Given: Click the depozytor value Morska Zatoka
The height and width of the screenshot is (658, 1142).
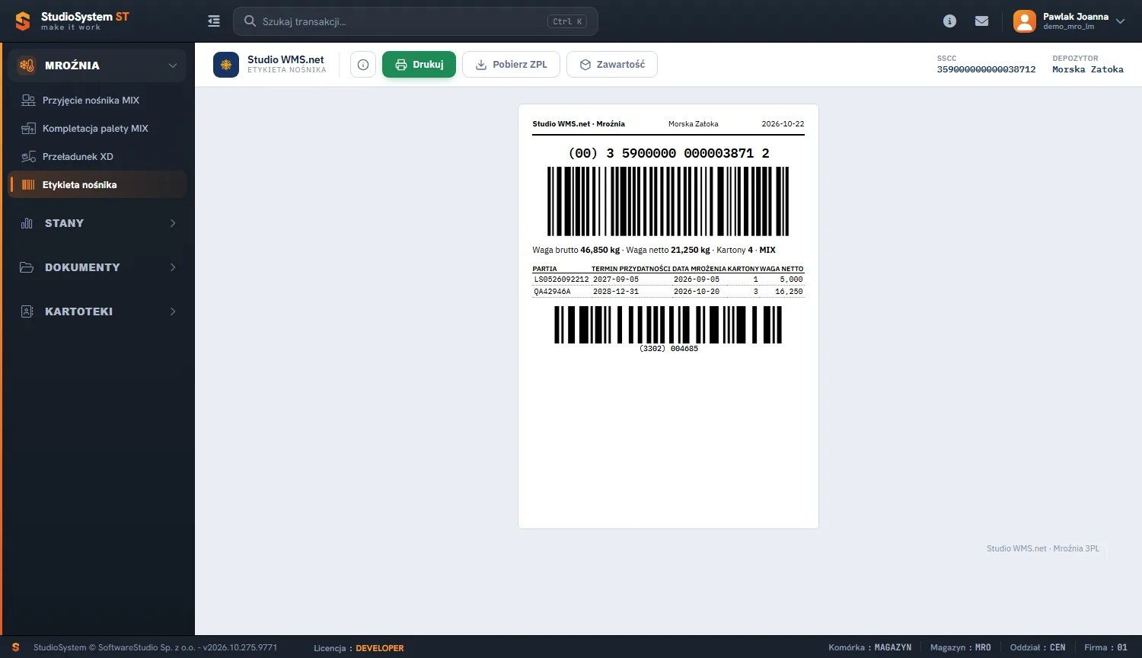Looking at the screenshot, I should 1088,69.
